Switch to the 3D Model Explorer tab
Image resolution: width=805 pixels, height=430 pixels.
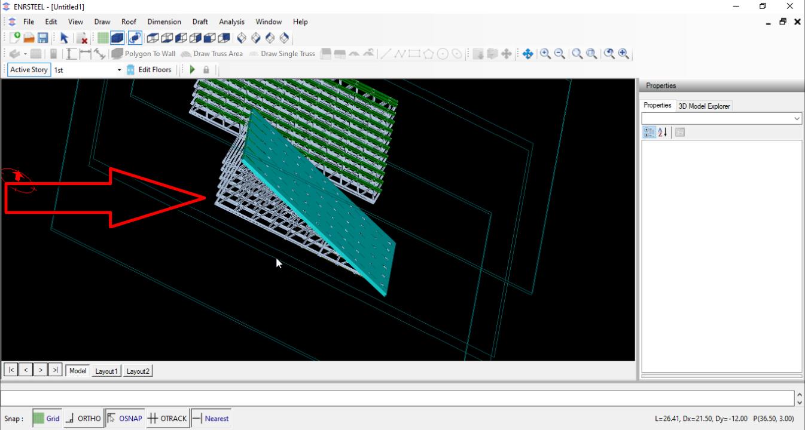pos(704,106)
